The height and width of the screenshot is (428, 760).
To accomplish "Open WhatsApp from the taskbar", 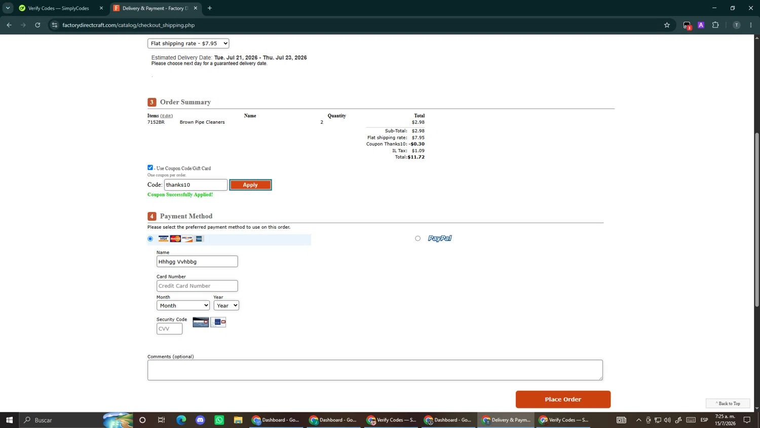I will pyautogui.click(x=219, y=420).
